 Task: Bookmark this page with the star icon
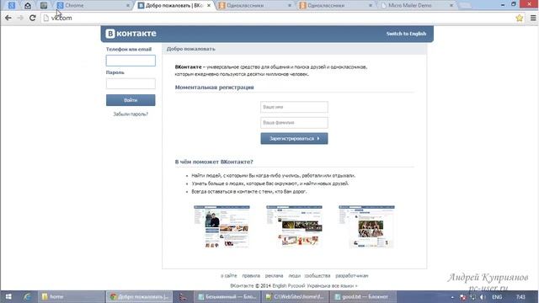click(519, 18)
